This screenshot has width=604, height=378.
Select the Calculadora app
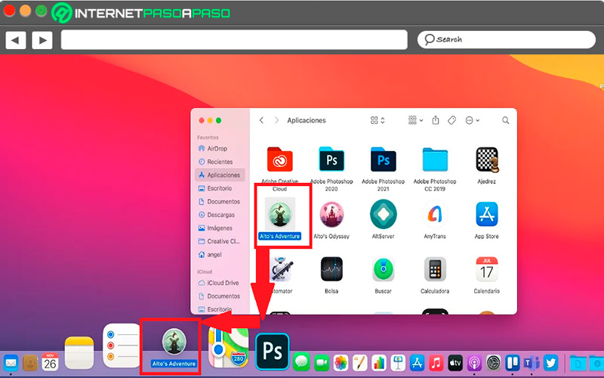point(435,269)
